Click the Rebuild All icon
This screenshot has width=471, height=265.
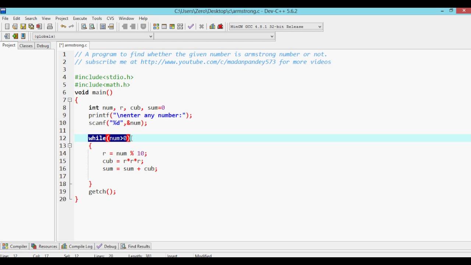coord(180,26)
